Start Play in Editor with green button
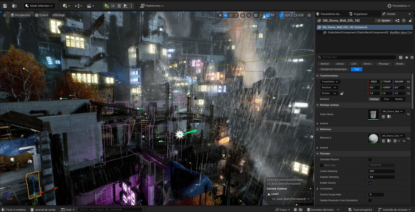This screenshot has width=415, height=212. coord(107,6)
